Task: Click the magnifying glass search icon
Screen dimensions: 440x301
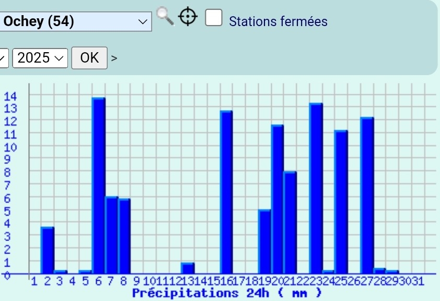Action: coord(165,17)
